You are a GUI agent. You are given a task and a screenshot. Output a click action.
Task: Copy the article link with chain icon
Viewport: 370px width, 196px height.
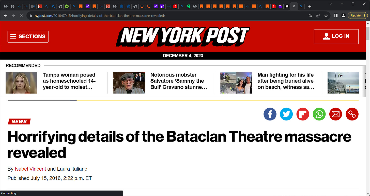point(352,114)
